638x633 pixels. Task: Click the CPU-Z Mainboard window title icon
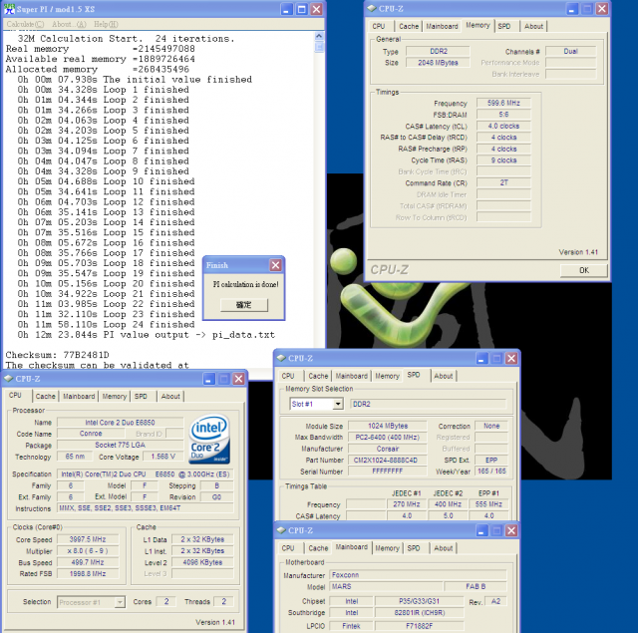(281, 530)
